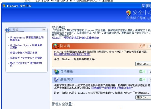This screenshot has width=151, height=109.
Task: Click the 防火墙 header title
Action: click(65, 46)
